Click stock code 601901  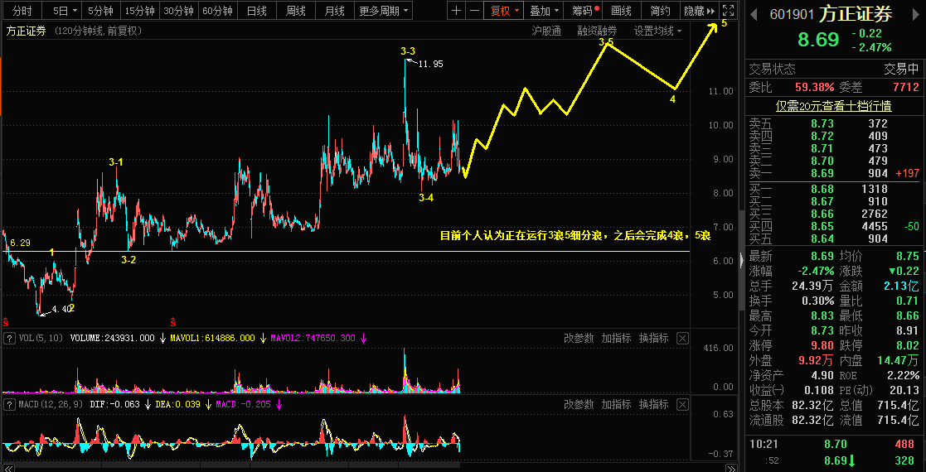pyautogui.click(x=793, y=14)
